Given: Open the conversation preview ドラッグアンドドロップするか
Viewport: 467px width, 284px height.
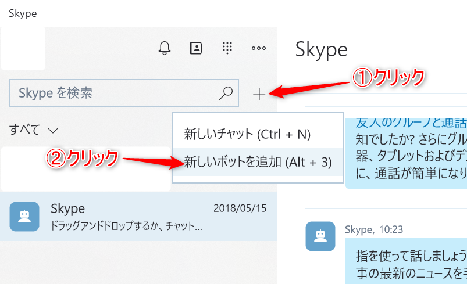Looking at the screenshot, I should (x=127, y=225).
